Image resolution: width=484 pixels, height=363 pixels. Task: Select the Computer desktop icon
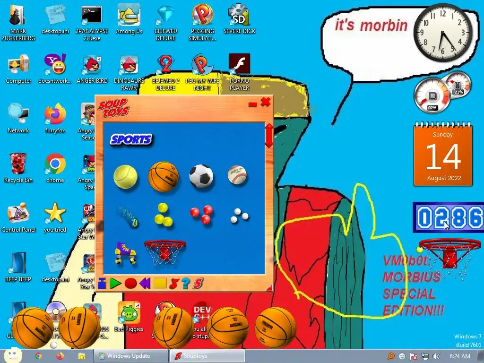coord(18,69)
